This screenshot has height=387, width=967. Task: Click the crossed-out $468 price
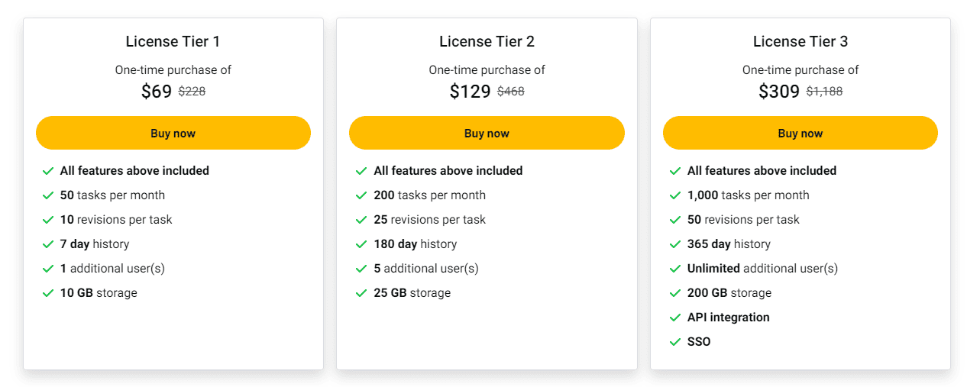510,92
